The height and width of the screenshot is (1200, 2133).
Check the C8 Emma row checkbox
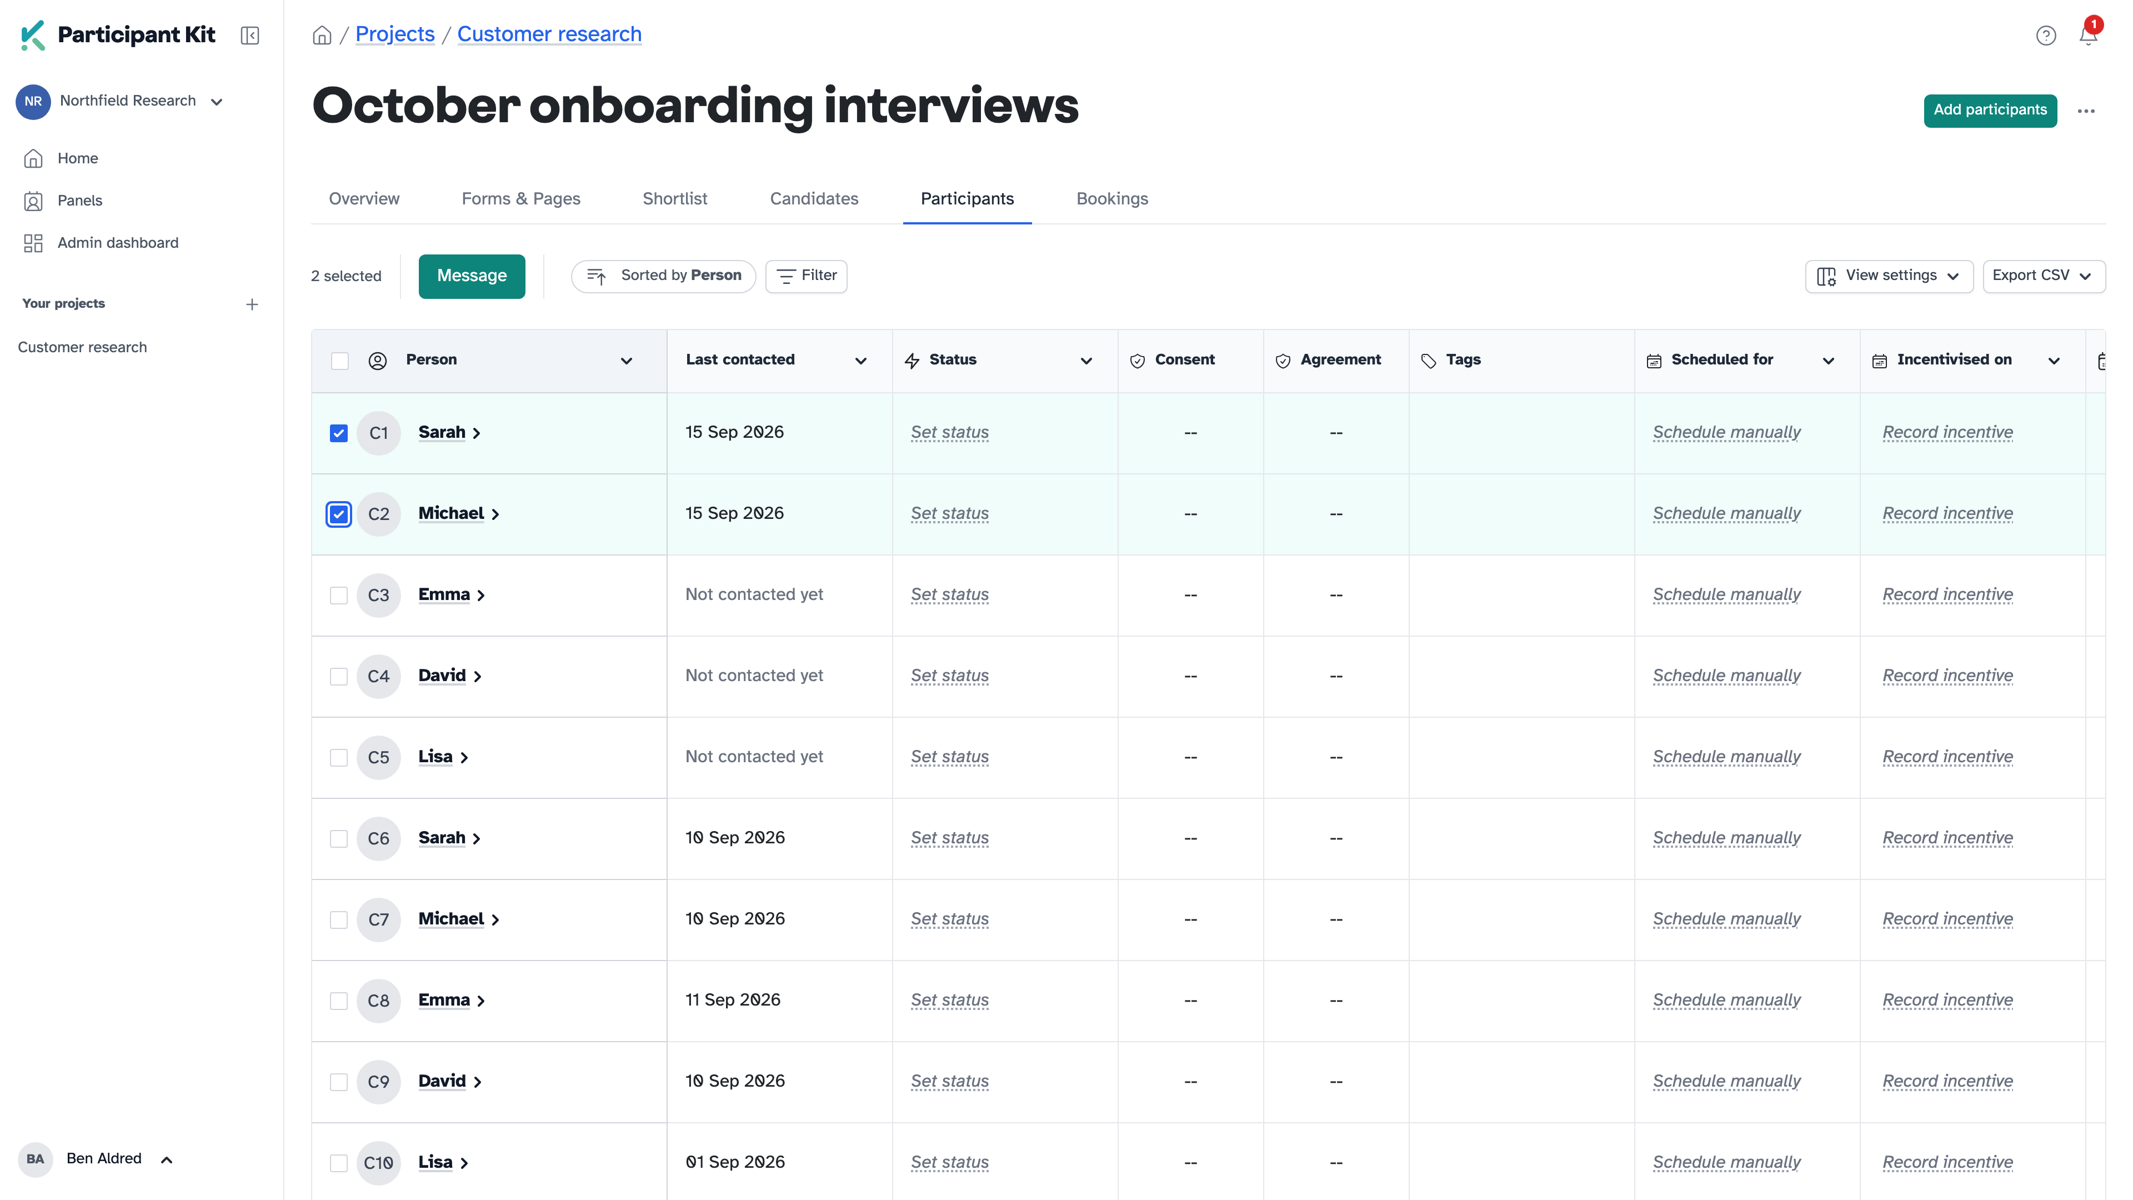click(x=339, y=1001)
